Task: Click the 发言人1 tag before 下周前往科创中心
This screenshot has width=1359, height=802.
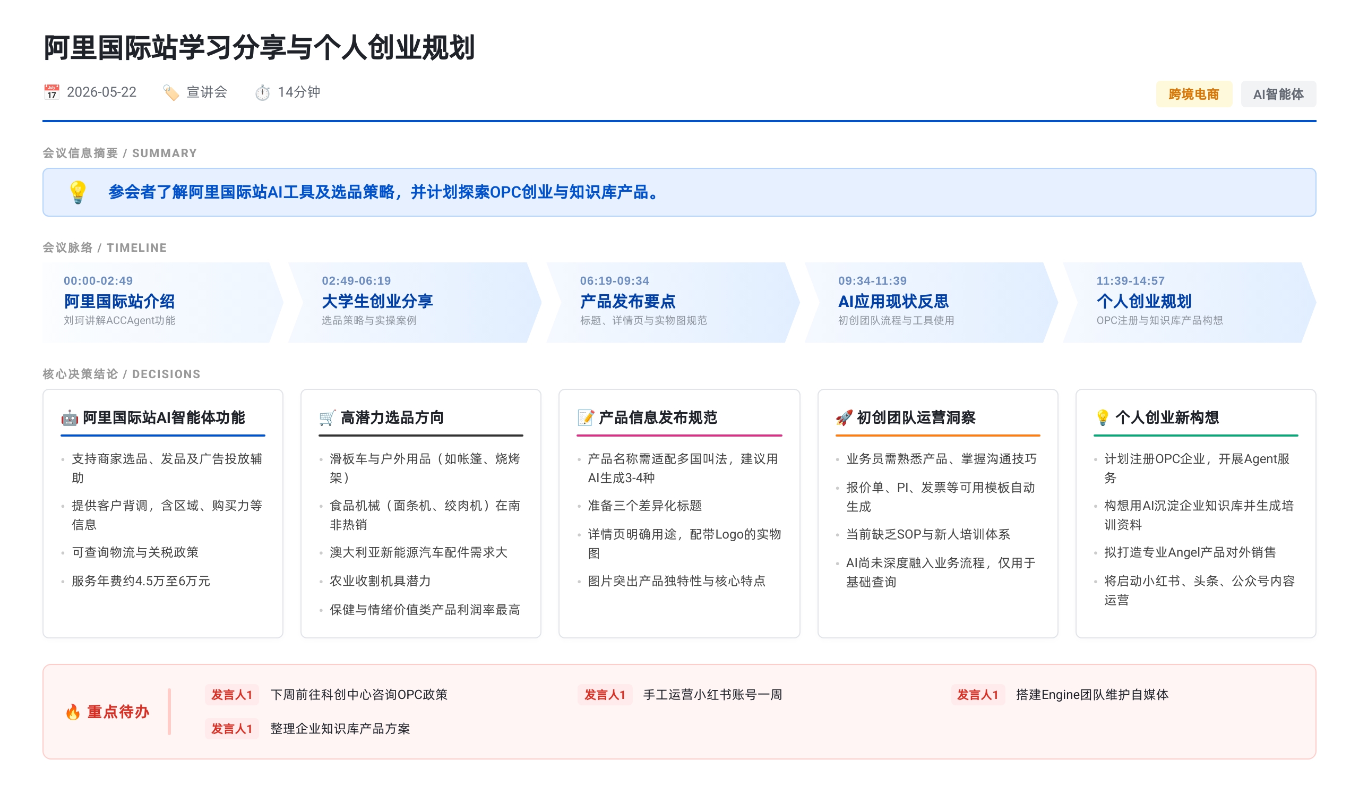Action: [232, 695]
